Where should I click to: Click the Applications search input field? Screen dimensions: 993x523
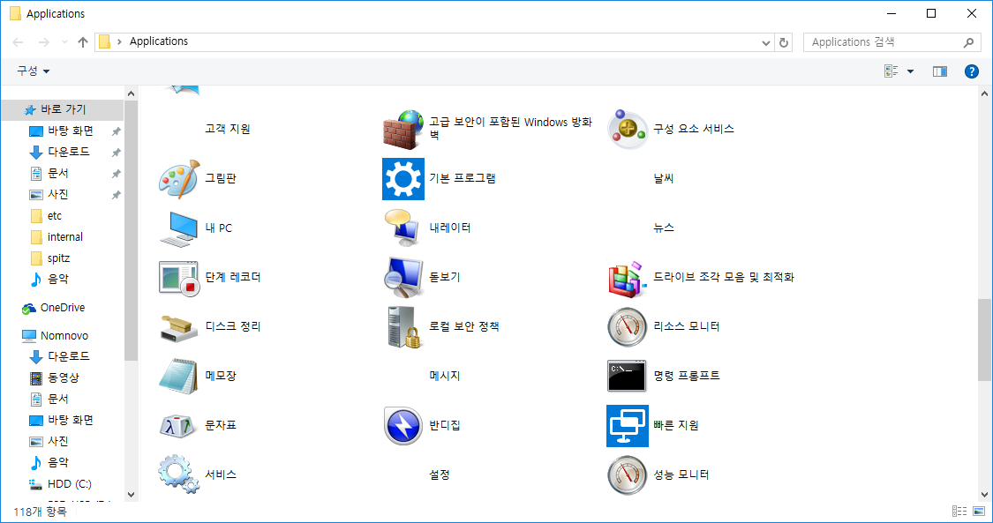point(883,42)
